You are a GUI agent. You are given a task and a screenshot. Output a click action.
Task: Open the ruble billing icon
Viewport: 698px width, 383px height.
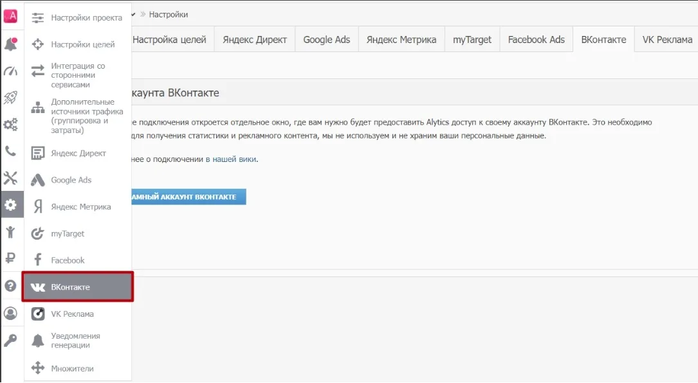point(11,258)
